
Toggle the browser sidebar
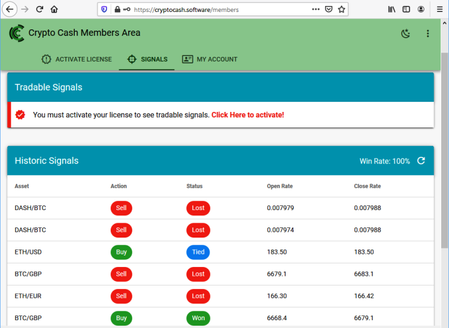pyautogui.click(x=406, y=10)
